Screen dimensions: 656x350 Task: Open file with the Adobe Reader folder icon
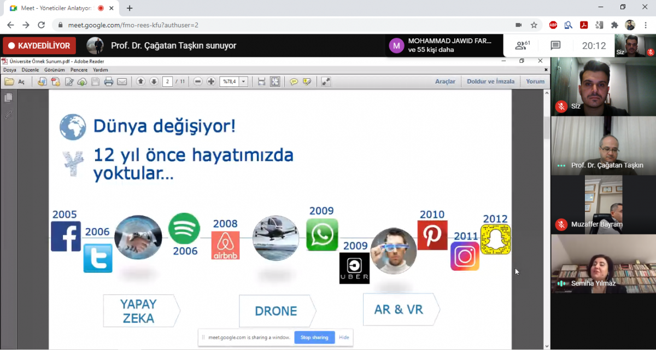[9, 81]
